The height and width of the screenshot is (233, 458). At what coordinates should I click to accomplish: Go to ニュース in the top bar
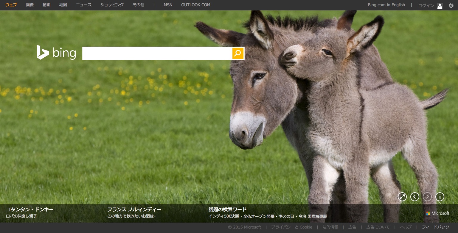(x=84, y=5)
